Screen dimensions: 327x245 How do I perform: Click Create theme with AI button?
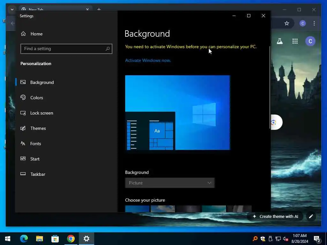tap(276, 217)
